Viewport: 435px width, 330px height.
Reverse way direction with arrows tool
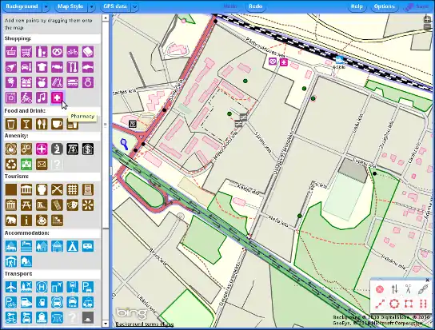(x=394, y=289)
